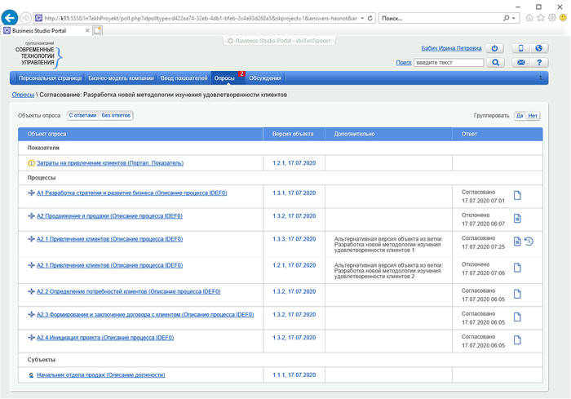The height and width of the screenshot is (399, 571).
Task: Set grouping to 'Да'
Action: (520, 116)
